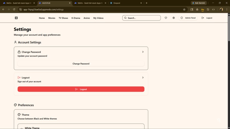
Task: Go forward with the browser forward arrow
Action: 9,9
